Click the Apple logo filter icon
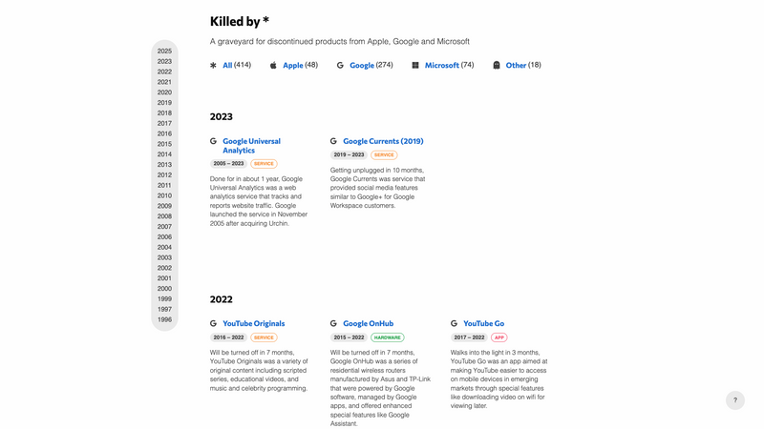 click(x=273, y=66)
